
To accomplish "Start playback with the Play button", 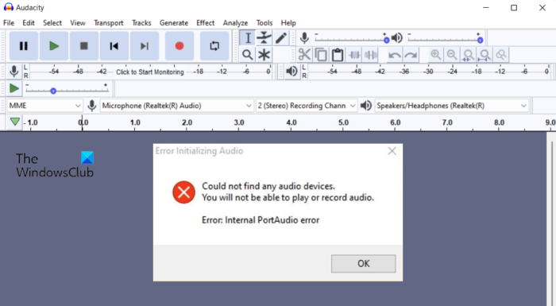I will point(54,46).
